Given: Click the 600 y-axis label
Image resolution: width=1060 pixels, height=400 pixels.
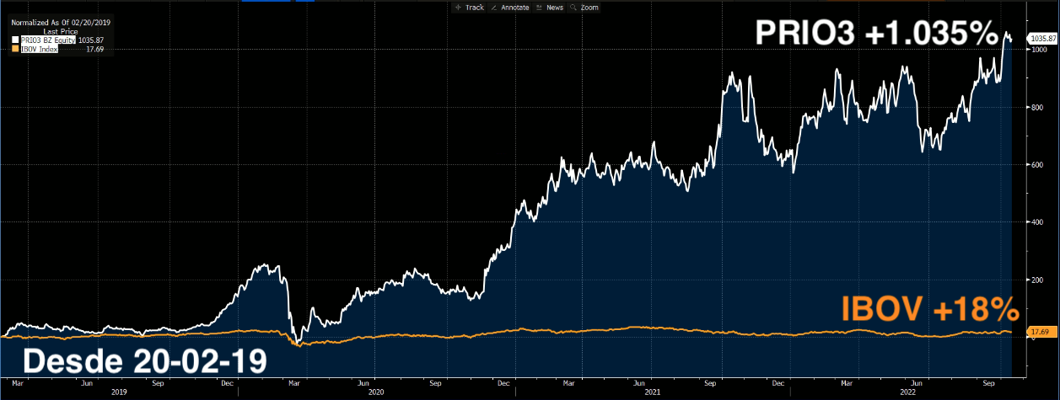Looking at the screenshot, I should (x=1036, y=165).
